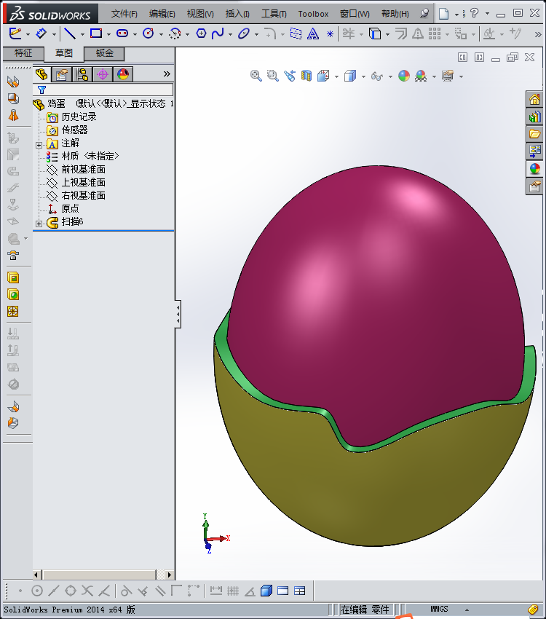The image size is (546, 619).
Task: Open Display Style dropdown arrow
Action: coord(363,76)
